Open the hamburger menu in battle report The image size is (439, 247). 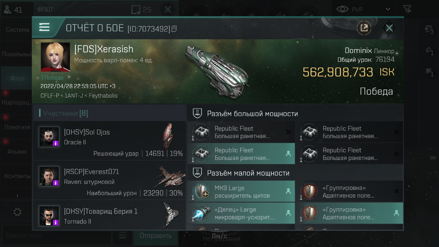click(x=44, y=27)
